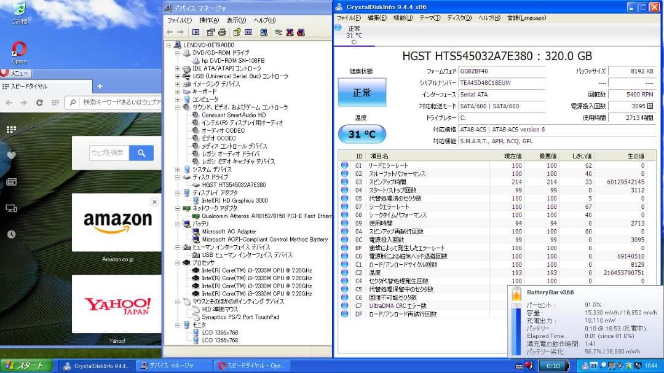664x373 pixels.
Task: Switch to Opera speed dial taskbar button
Action: 253,366
